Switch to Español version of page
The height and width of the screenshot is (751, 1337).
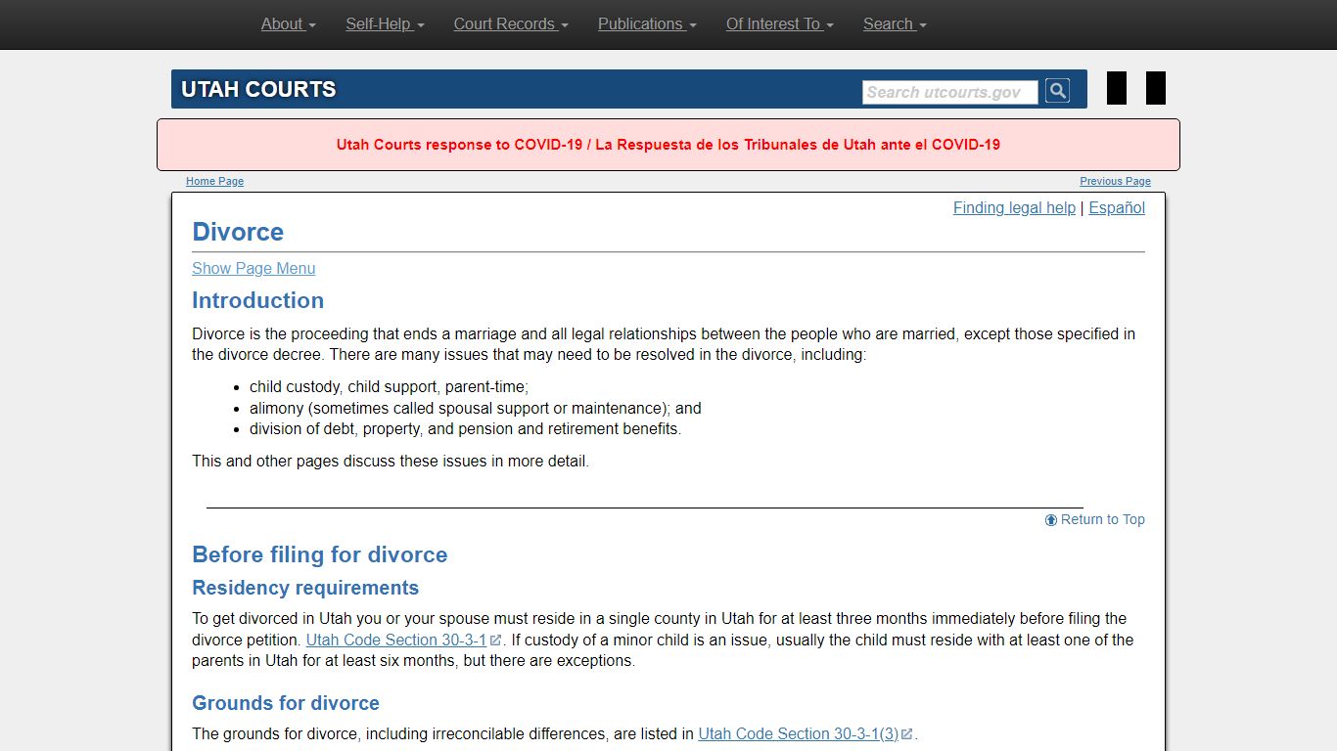[1117, 208]
